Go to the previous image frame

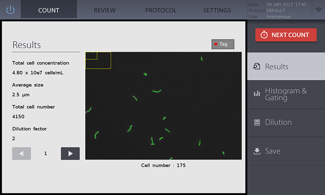[x=22, y=154]
